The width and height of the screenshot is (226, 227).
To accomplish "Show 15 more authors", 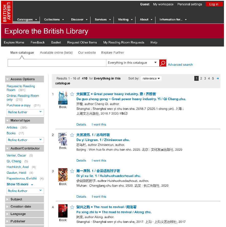I will coord(20,184).
